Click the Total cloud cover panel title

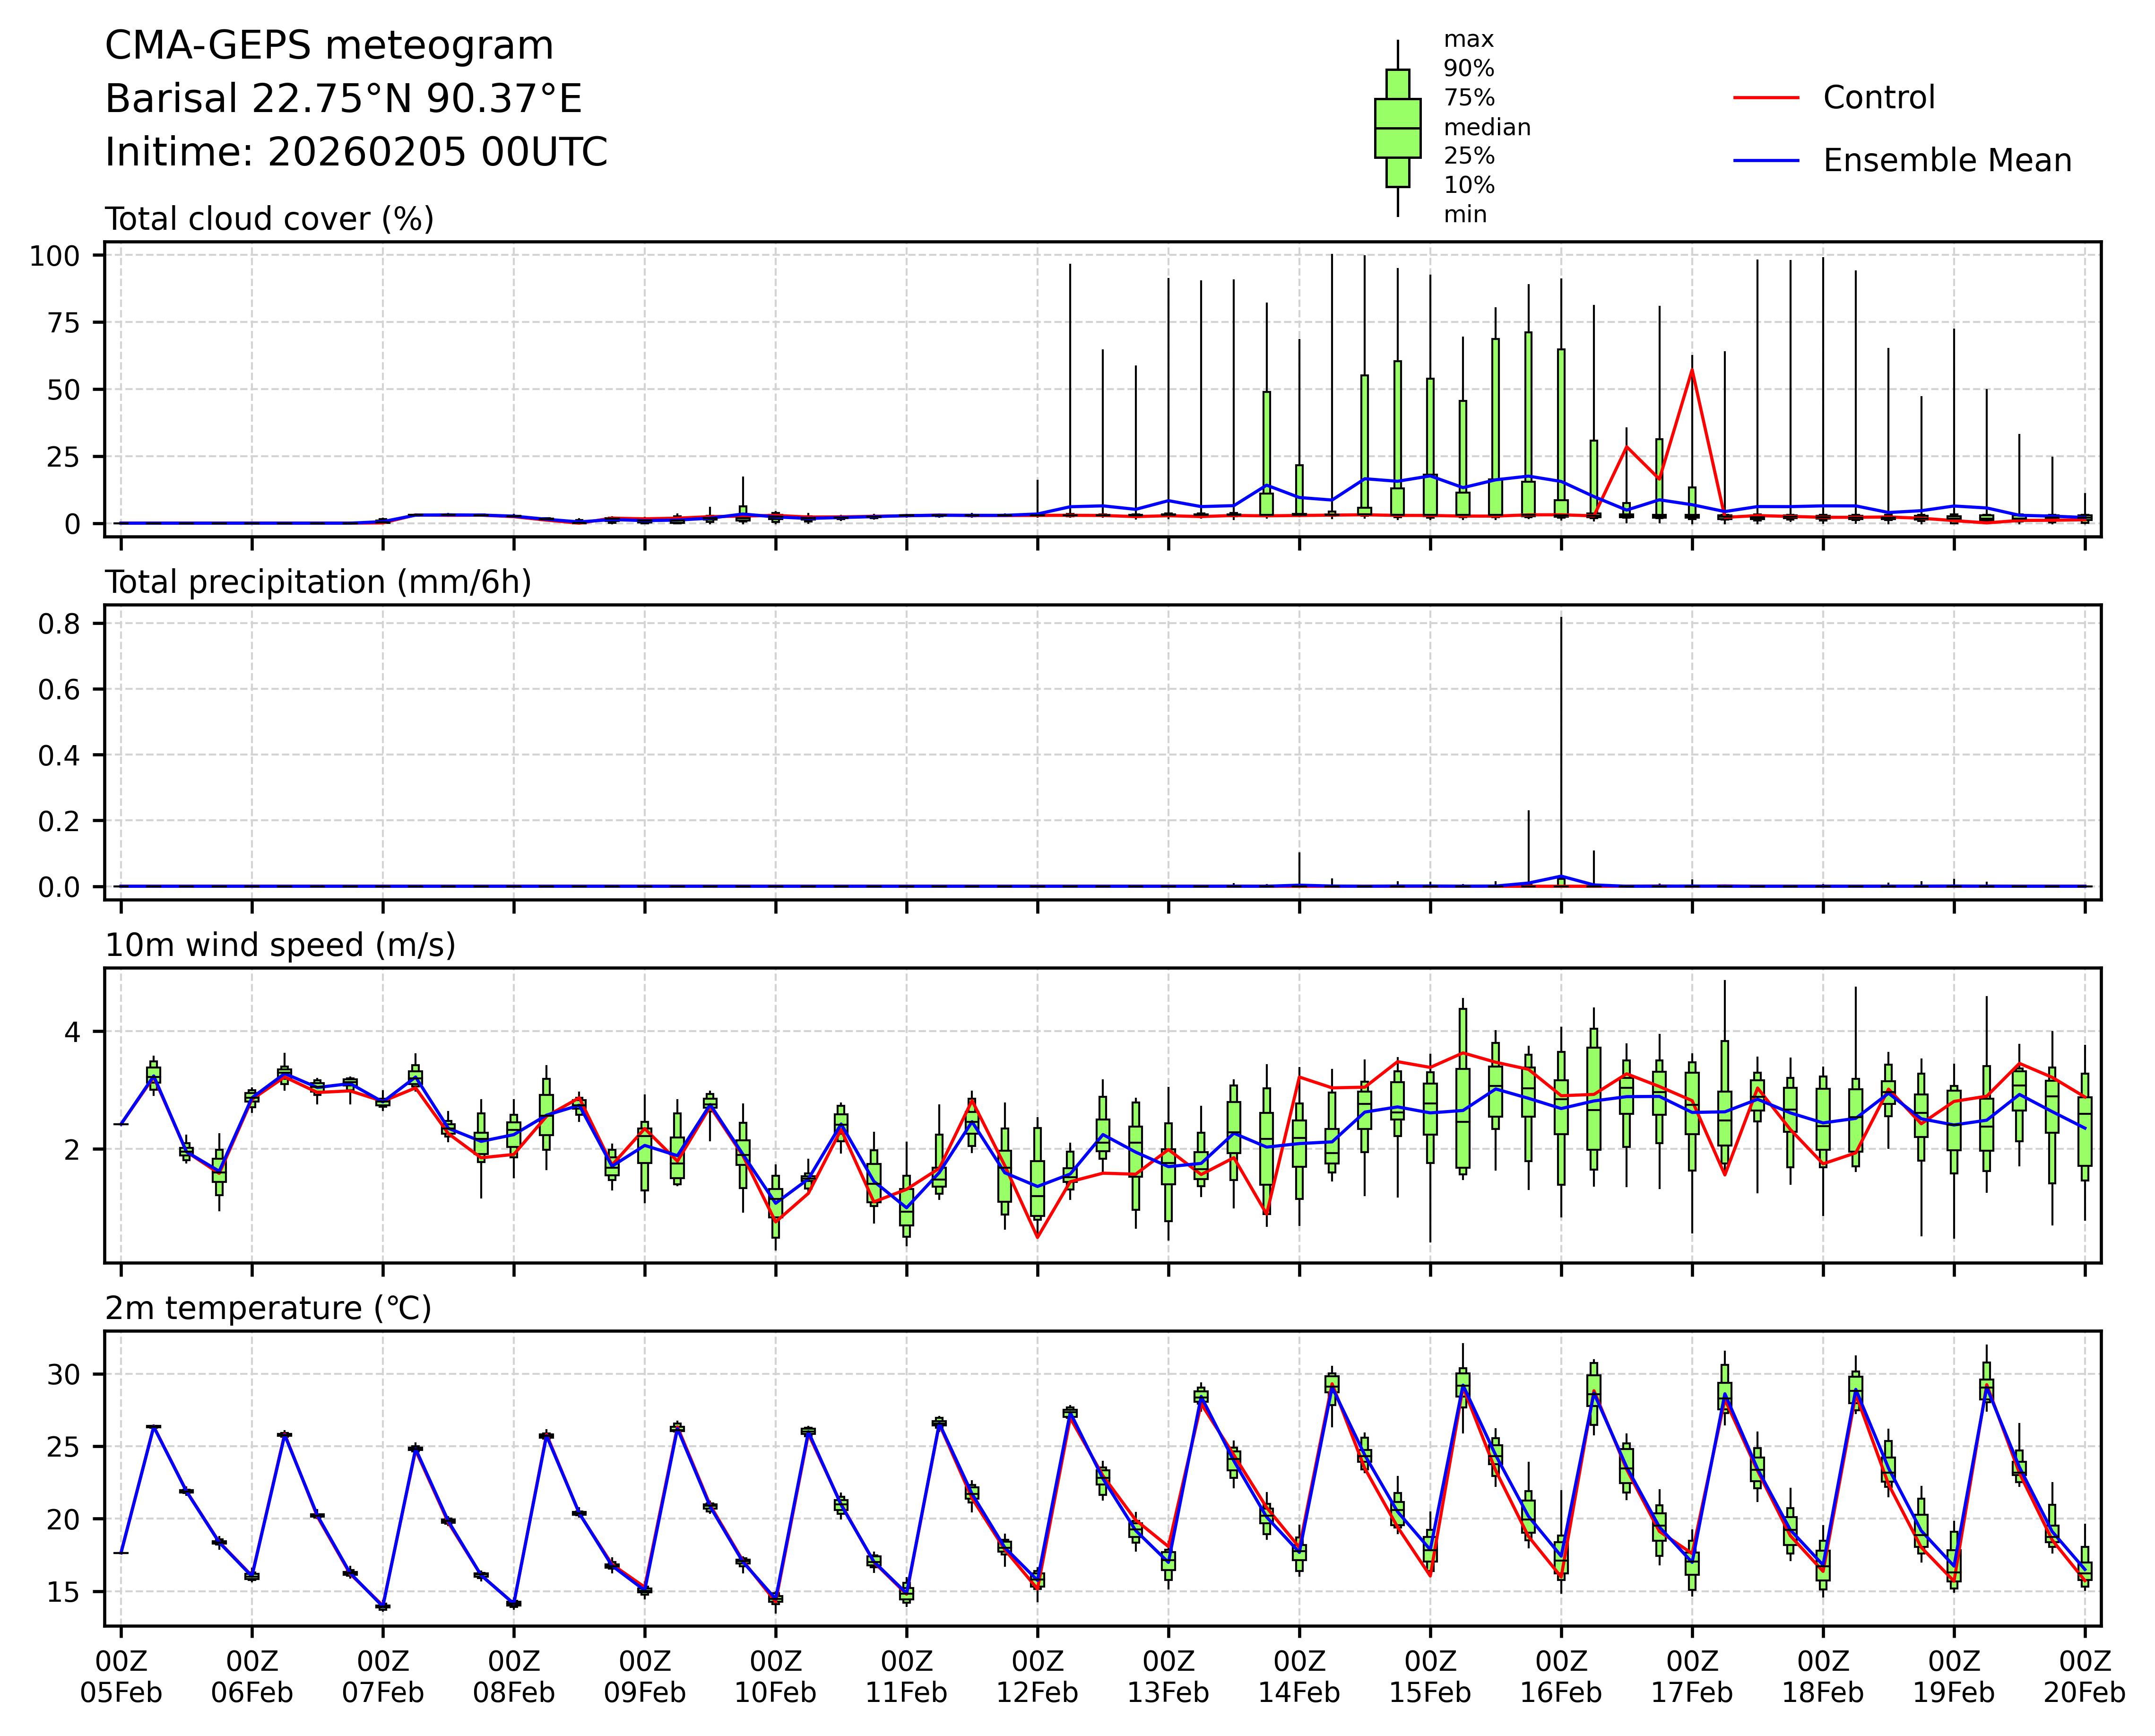coord(269,219)
